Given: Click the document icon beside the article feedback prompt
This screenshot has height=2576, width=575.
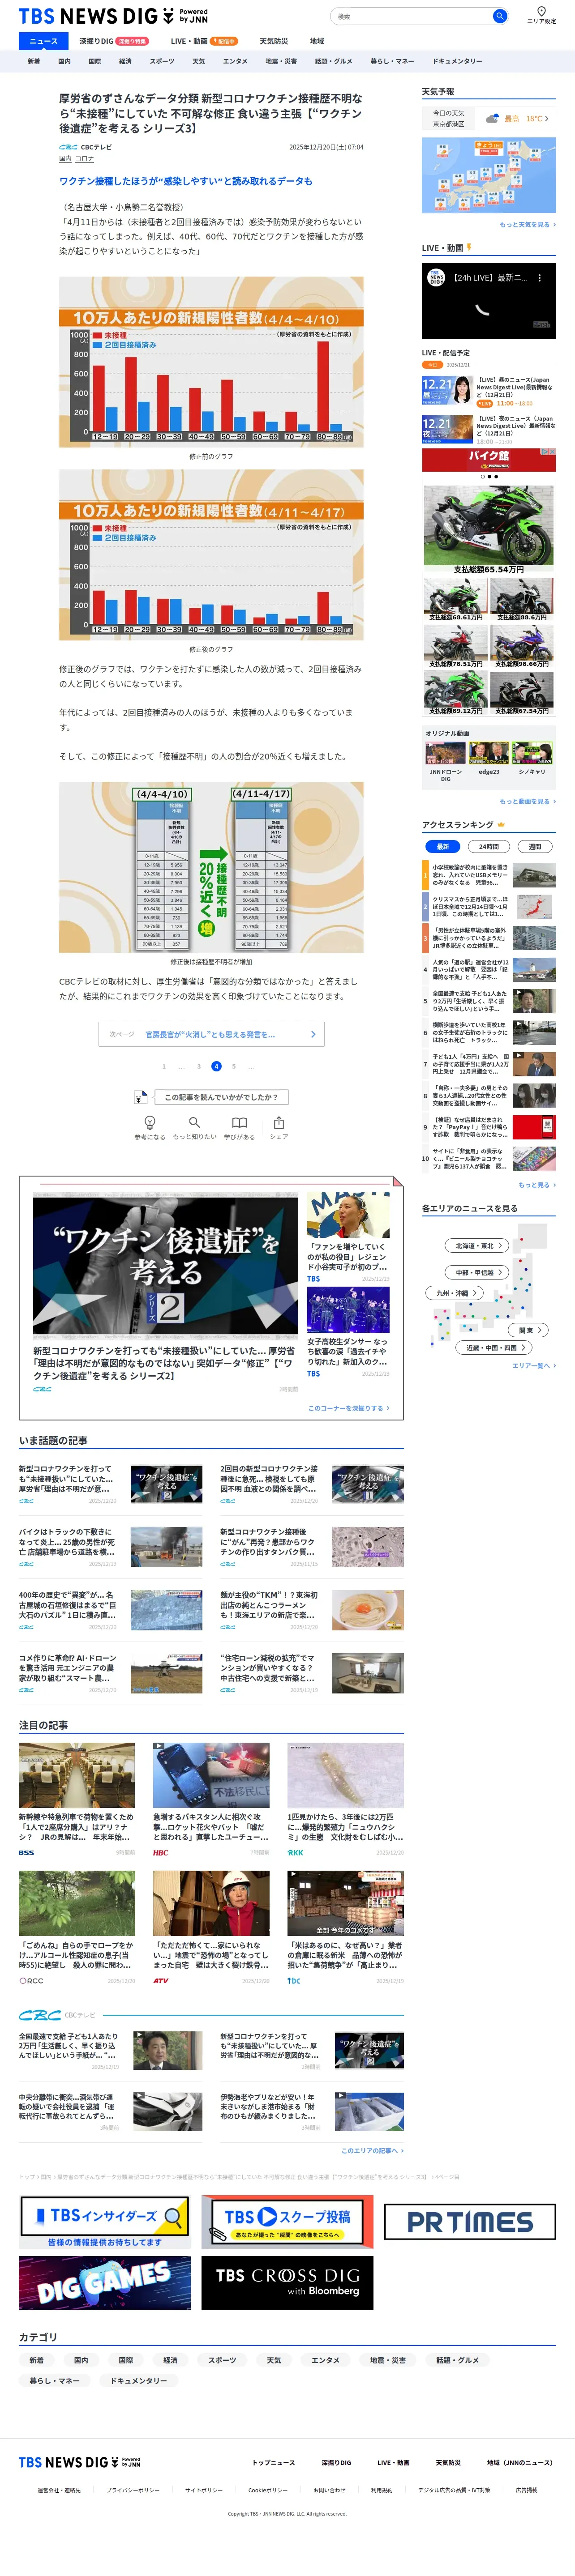Looking at the screenshot, I should pos(142,1097).
